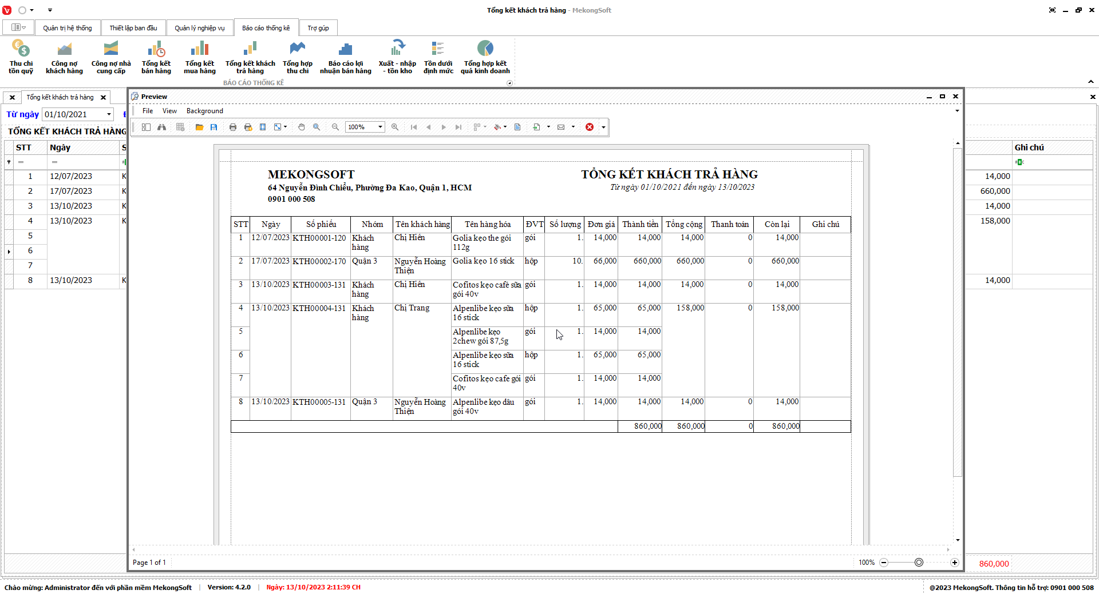The image size is (1099, 594).
Task: Open the File menu in Preview
Action: click(148, 111)
